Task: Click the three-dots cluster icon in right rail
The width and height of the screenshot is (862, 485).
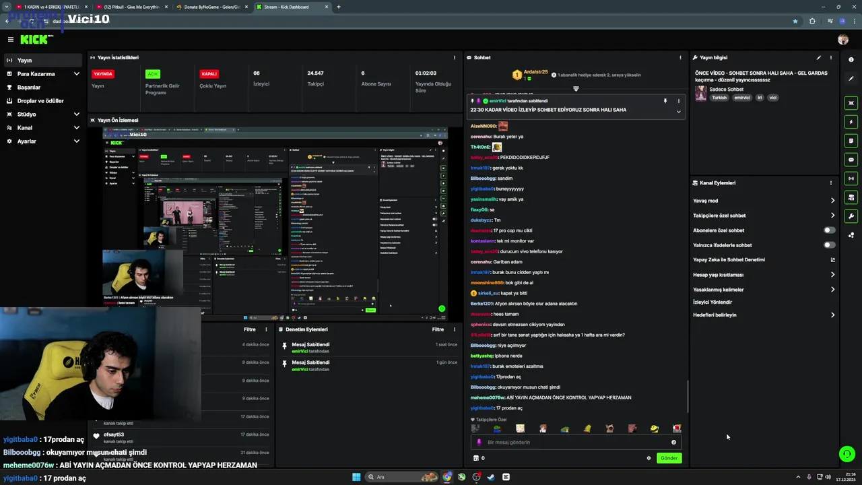Action: (851, 235)
